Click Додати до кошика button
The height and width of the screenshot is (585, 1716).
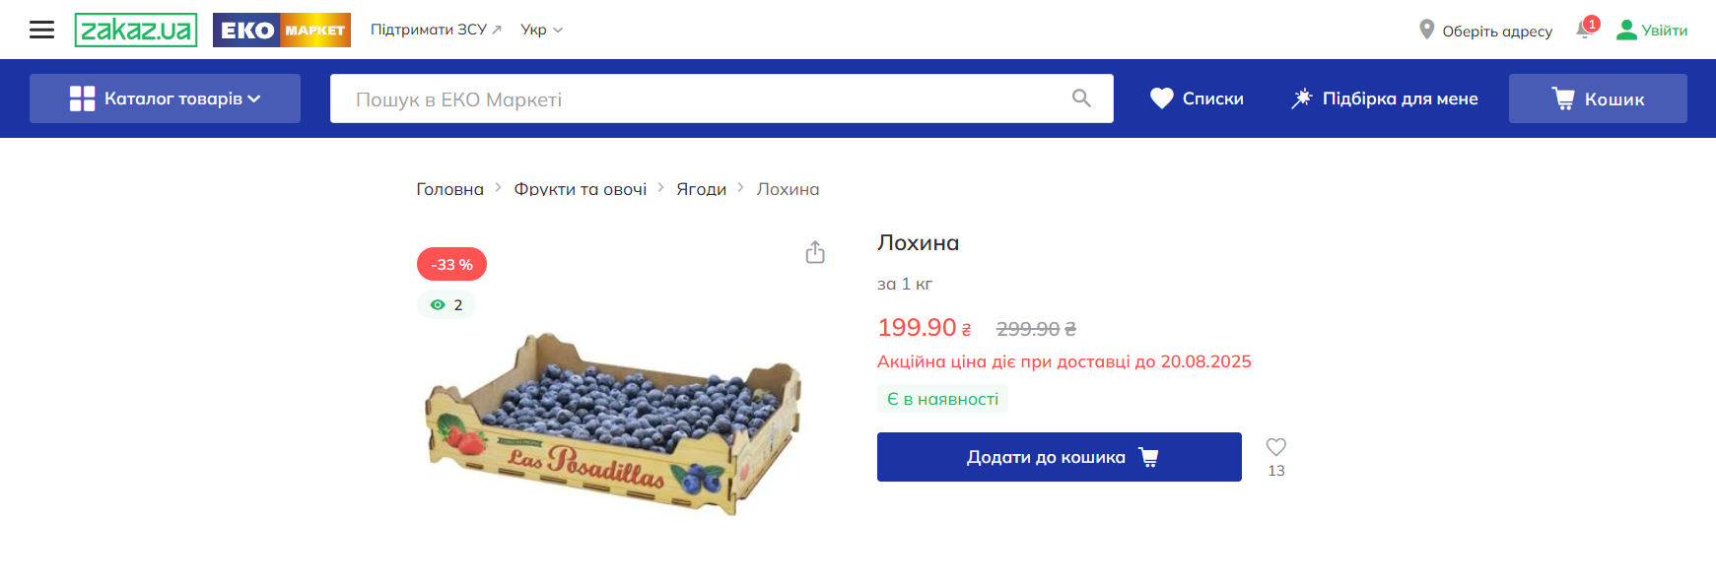click(x=1060, y=457)
